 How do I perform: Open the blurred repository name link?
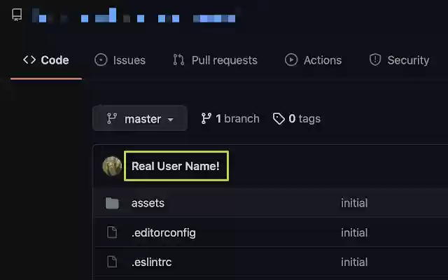tap(134, 15)
